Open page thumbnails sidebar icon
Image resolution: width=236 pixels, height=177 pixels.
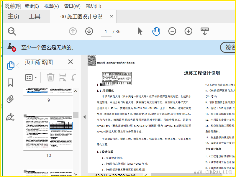[11, 65]
